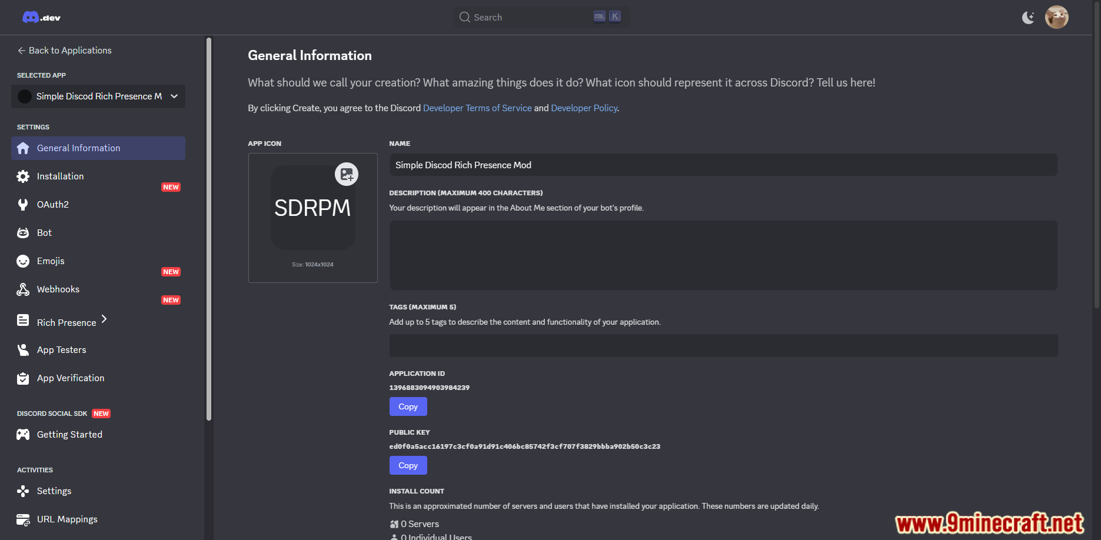
Task: Click the sidebar scrollbar
Action: click(x=208, y=229)
